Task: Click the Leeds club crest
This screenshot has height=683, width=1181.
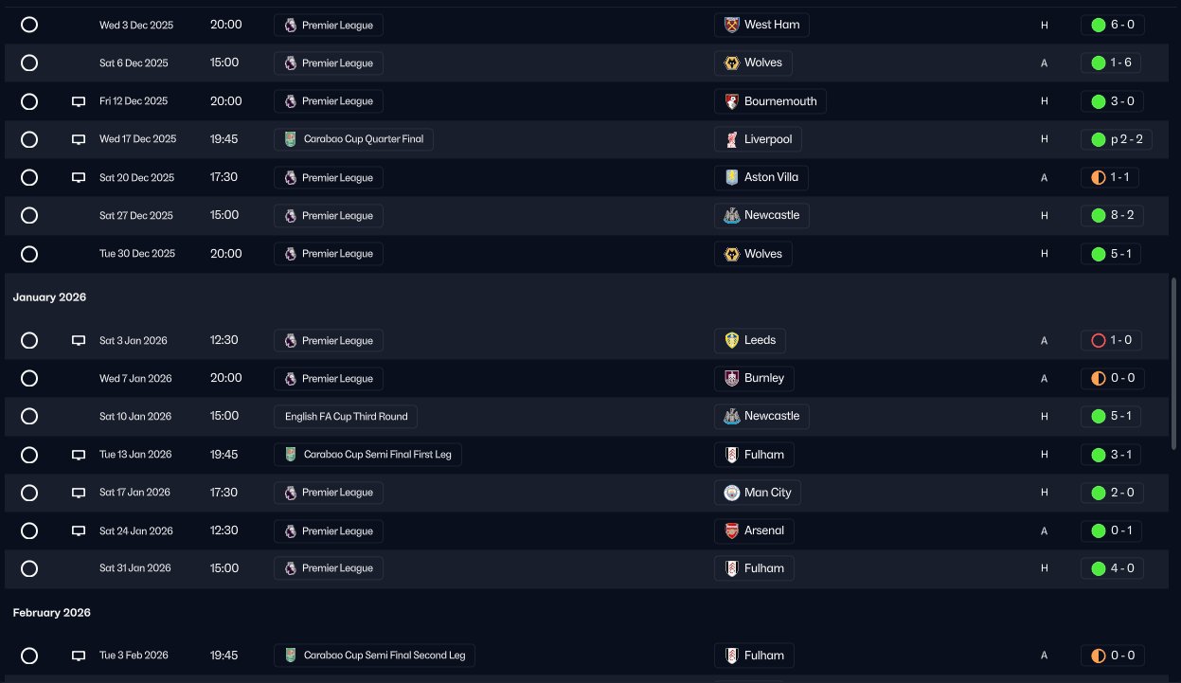Action: coord(731,340)
